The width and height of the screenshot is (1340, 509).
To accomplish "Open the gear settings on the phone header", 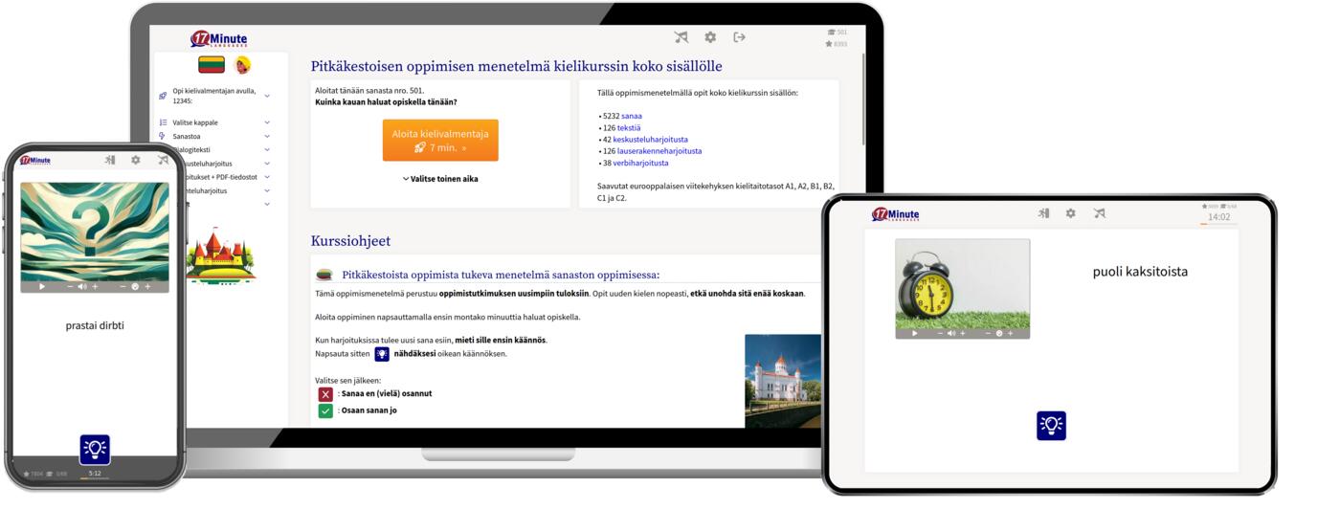I will coord(136,161).
